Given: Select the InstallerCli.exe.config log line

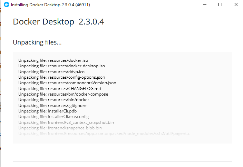Looking at the screenshot, I should [54, 117].
